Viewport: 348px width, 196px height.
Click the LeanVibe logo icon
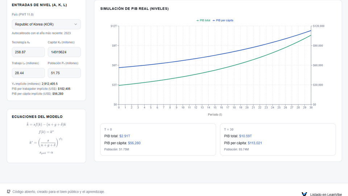tap(304, 194)
